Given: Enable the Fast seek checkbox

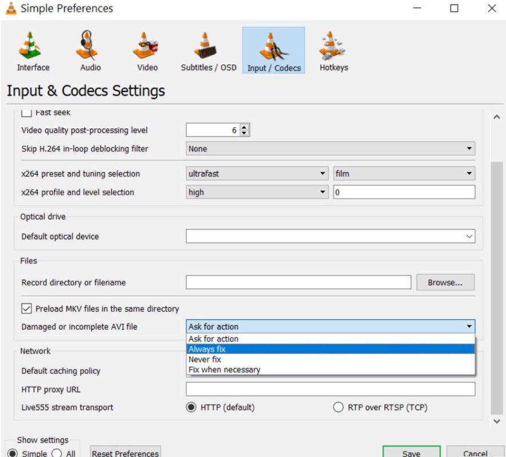Looking at the screenshot, I should [x=26, y=113].
